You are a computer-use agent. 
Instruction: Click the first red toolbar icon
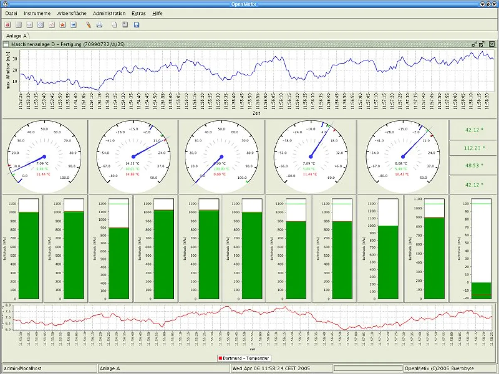tap(7, 25)
